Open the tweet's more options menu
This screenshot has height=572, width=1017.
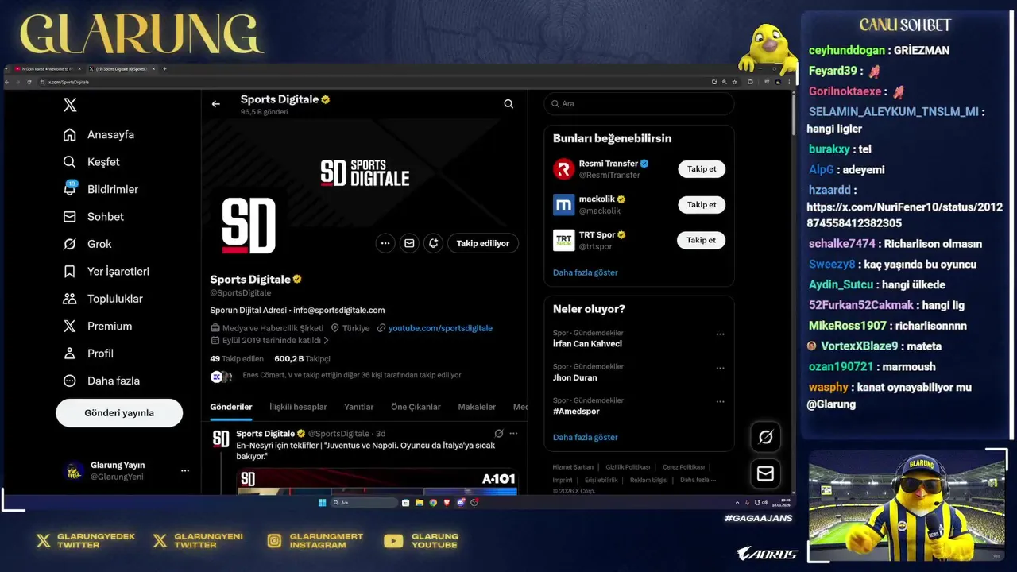click(513, 434)
